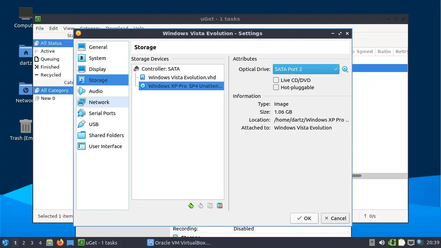This screenshot has width=441, height=248.
Task: Open Display settings category
Action: 102,69
